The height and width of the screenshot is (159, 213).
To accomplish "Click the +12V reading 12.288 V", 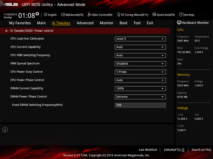I will coord(182,119).
